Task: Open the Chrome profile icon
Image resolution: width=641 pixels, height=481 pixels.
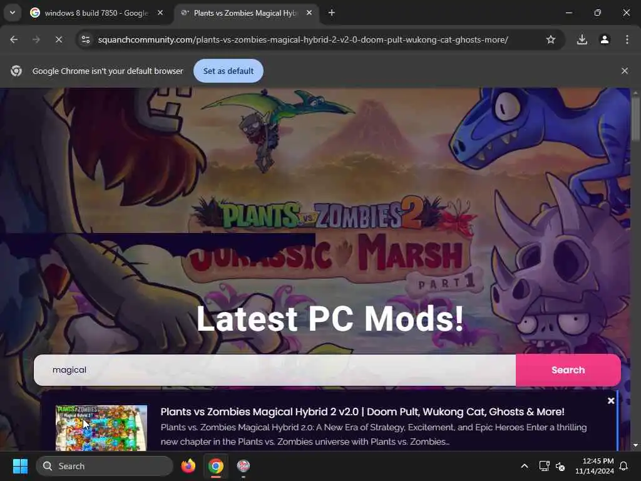Action: 605,39
